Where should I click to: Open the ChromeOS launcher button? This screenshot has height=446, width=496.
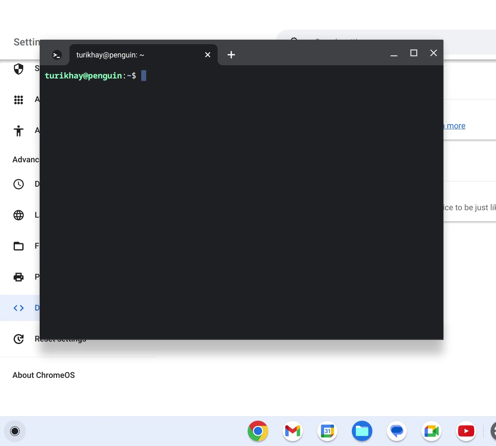pos(15,431)
